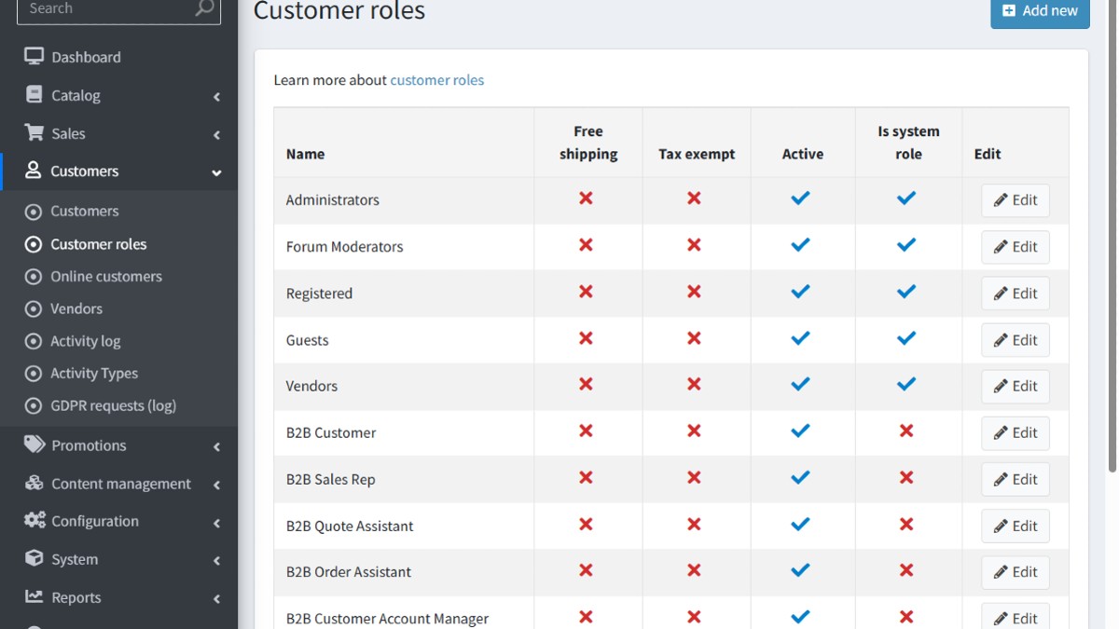Edit the Guests role

click(x=1015, y=340)
